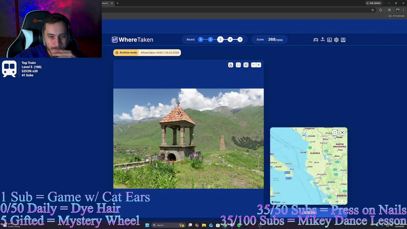This screenshot has height=229, width=407.
Task: Select round 4 indicator
Action: (230, 39)
